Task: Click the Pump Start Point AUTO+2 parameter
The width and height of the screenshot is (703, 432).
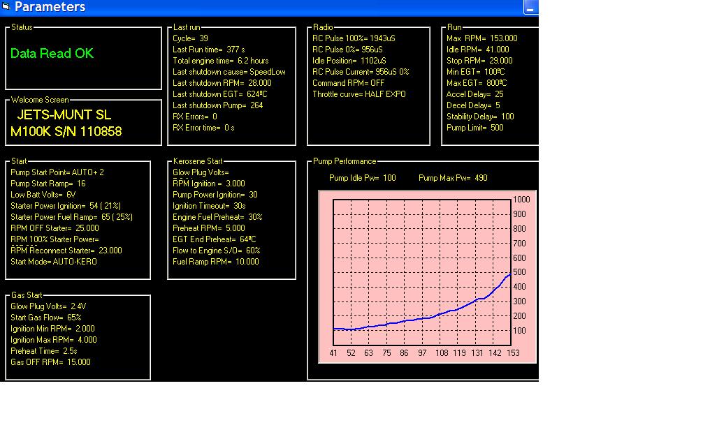Action: (57, 172)
